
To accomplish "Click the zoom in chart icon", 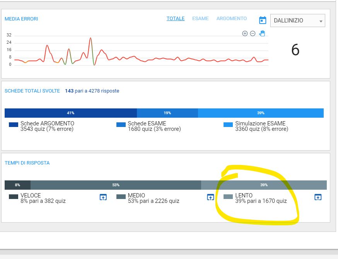I will [x=245, y=34].
